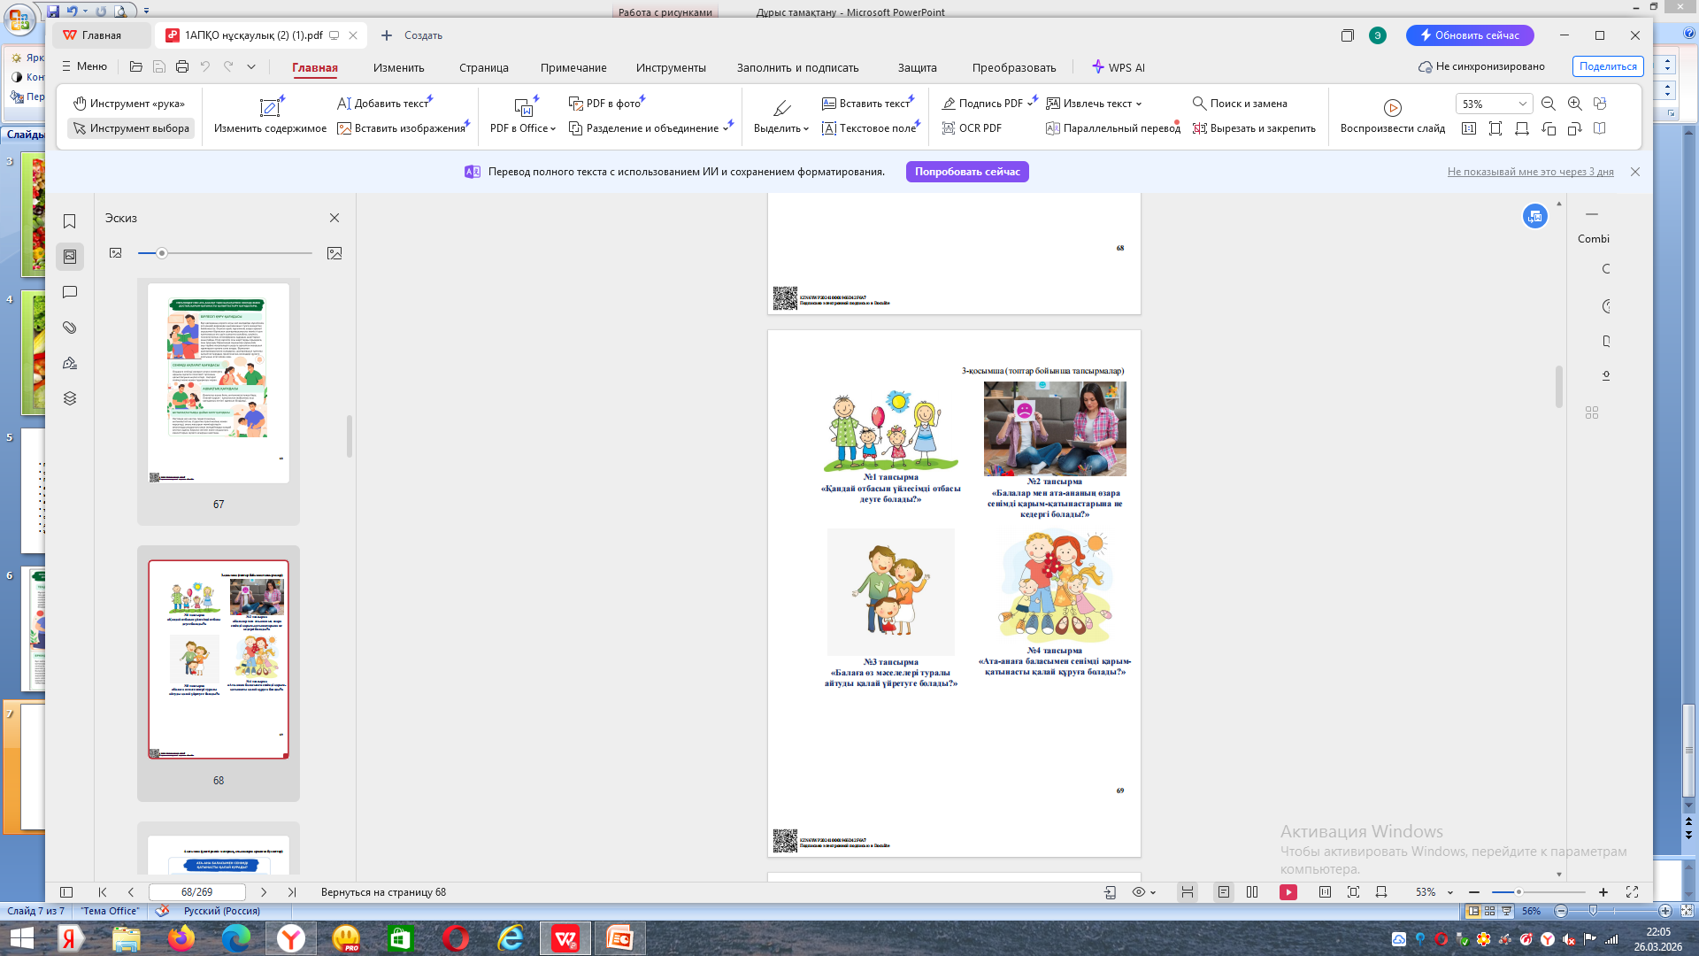Open the comments panel in the sidebar

(x=70, y=292)
